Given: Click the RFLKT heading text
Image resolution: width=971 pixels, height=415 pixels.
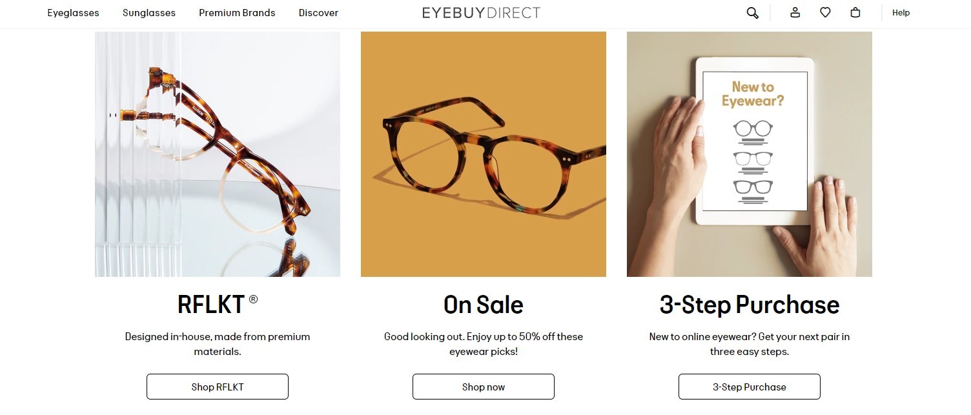Looking at the screenshot, I should (212, 305).
